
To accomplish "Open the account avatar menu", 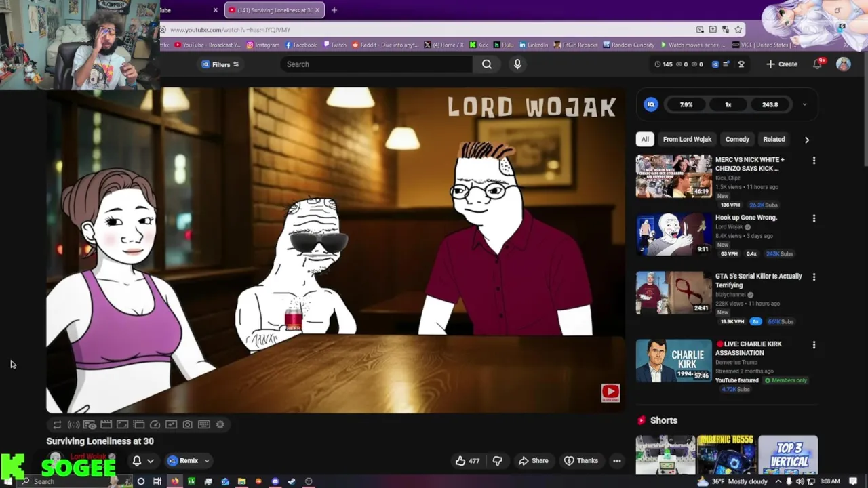I will click(843, 64).
